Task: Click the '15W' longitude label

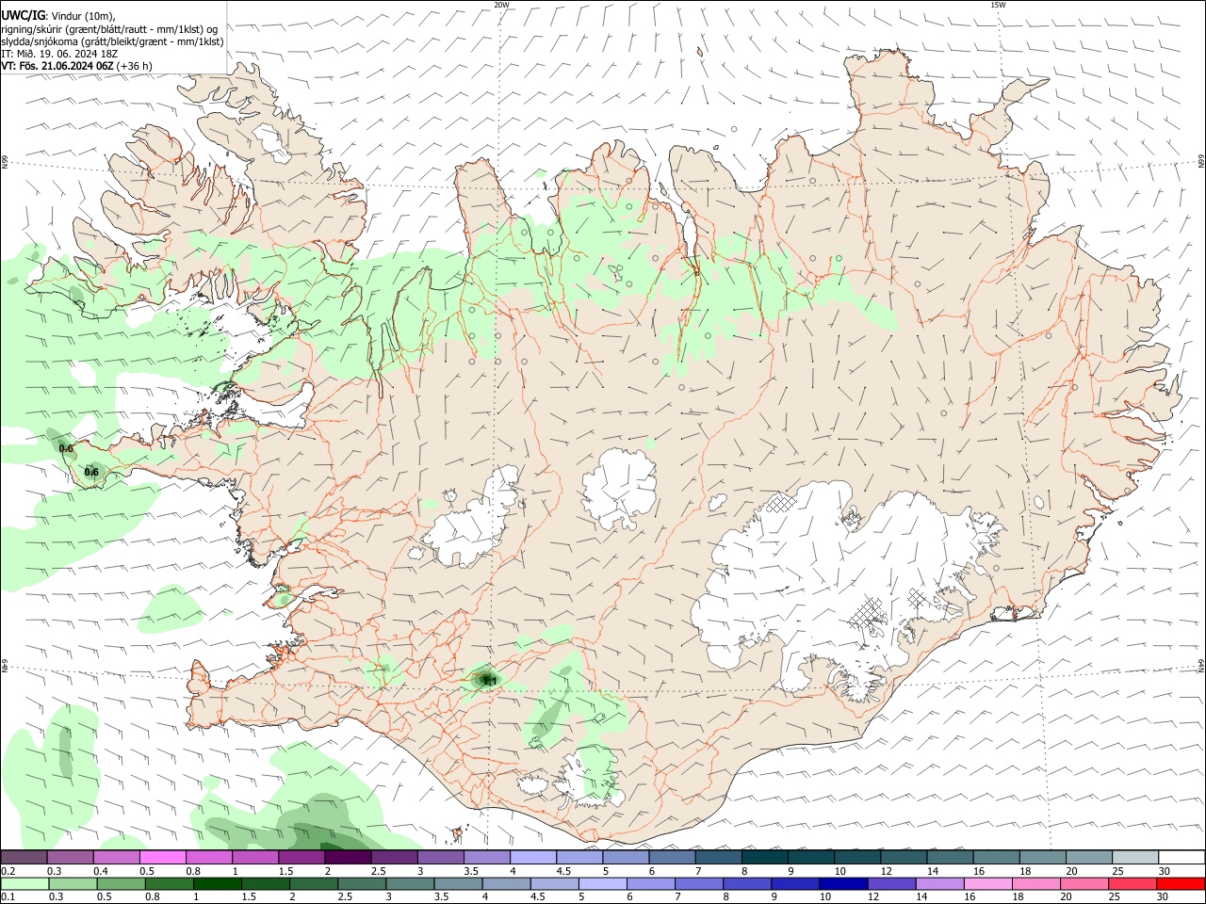Action: [x=998, y=5]
